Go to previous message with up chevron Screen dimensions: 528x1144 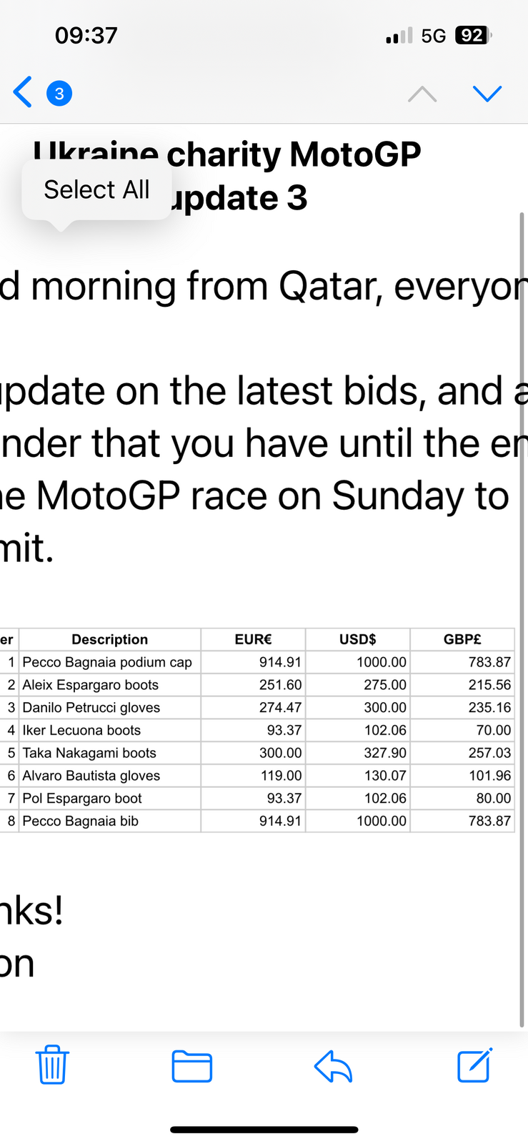pyautogui.click(x=422, y=94)
